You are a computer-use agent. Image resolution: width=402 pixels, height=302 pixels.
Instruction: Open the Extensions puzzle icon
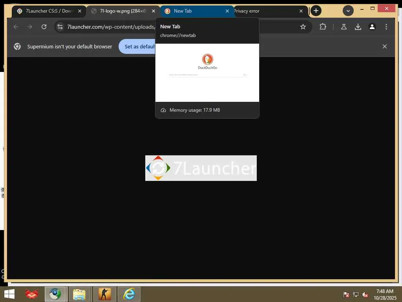[x=323, y=27]
